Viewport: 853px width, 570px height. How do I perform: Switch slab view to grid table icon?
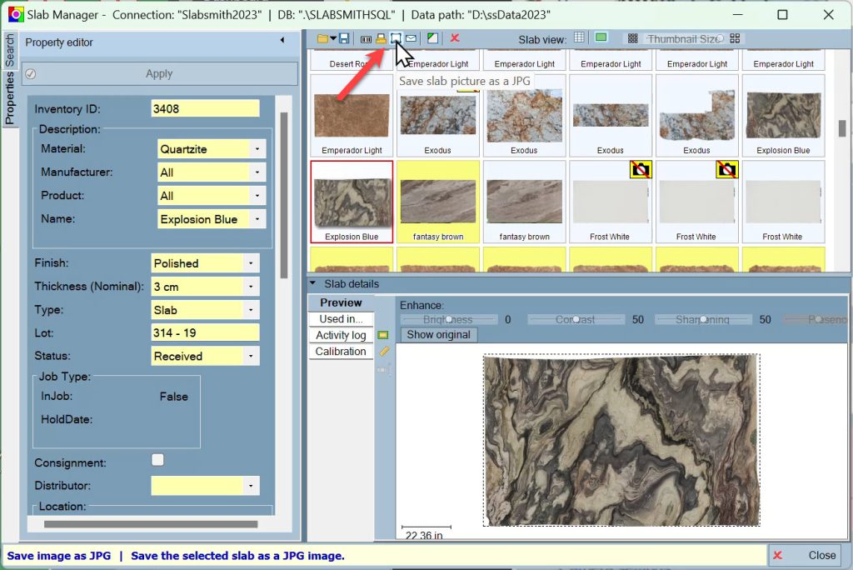[x=580, y=38]
